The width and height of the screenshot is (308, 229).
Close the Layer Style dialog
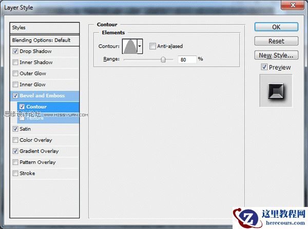(x=293, y=5)
